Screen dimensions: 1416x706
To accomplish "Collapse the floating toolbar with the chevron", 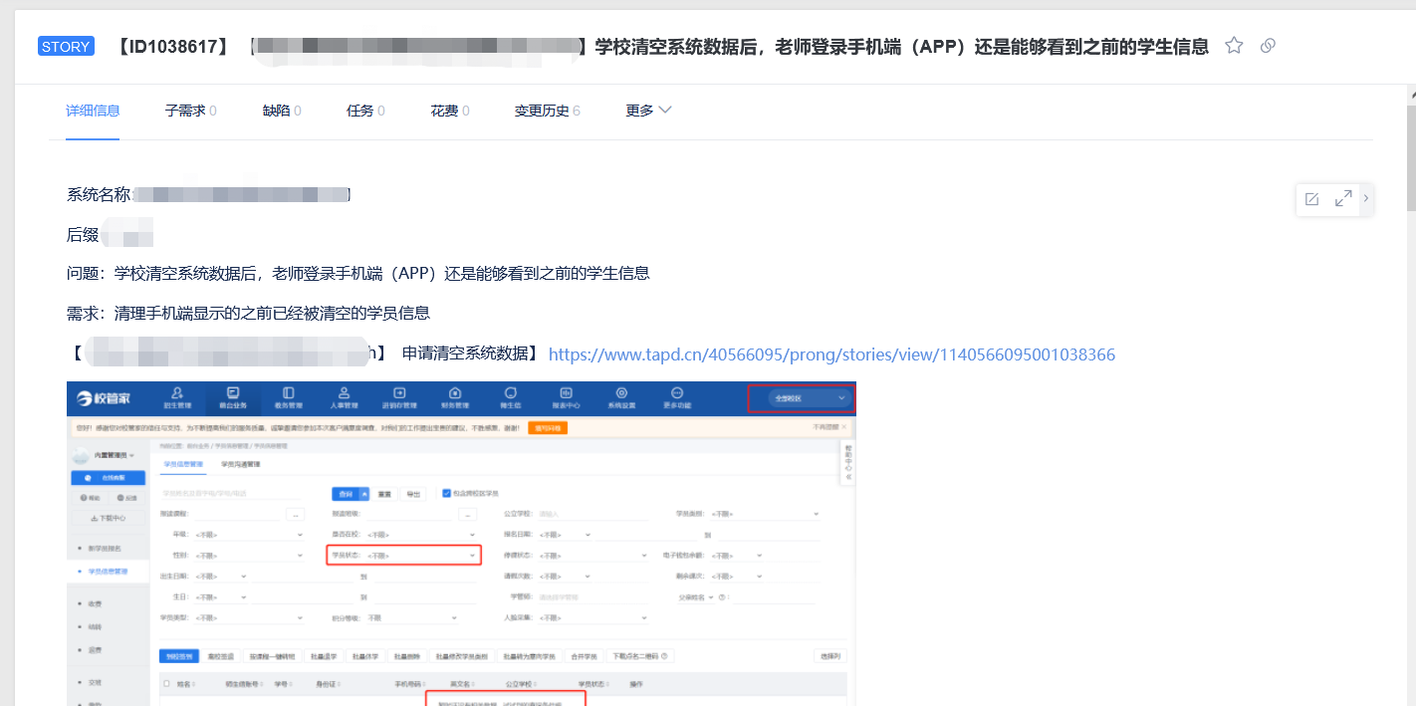I will [x=1365, y=198].
